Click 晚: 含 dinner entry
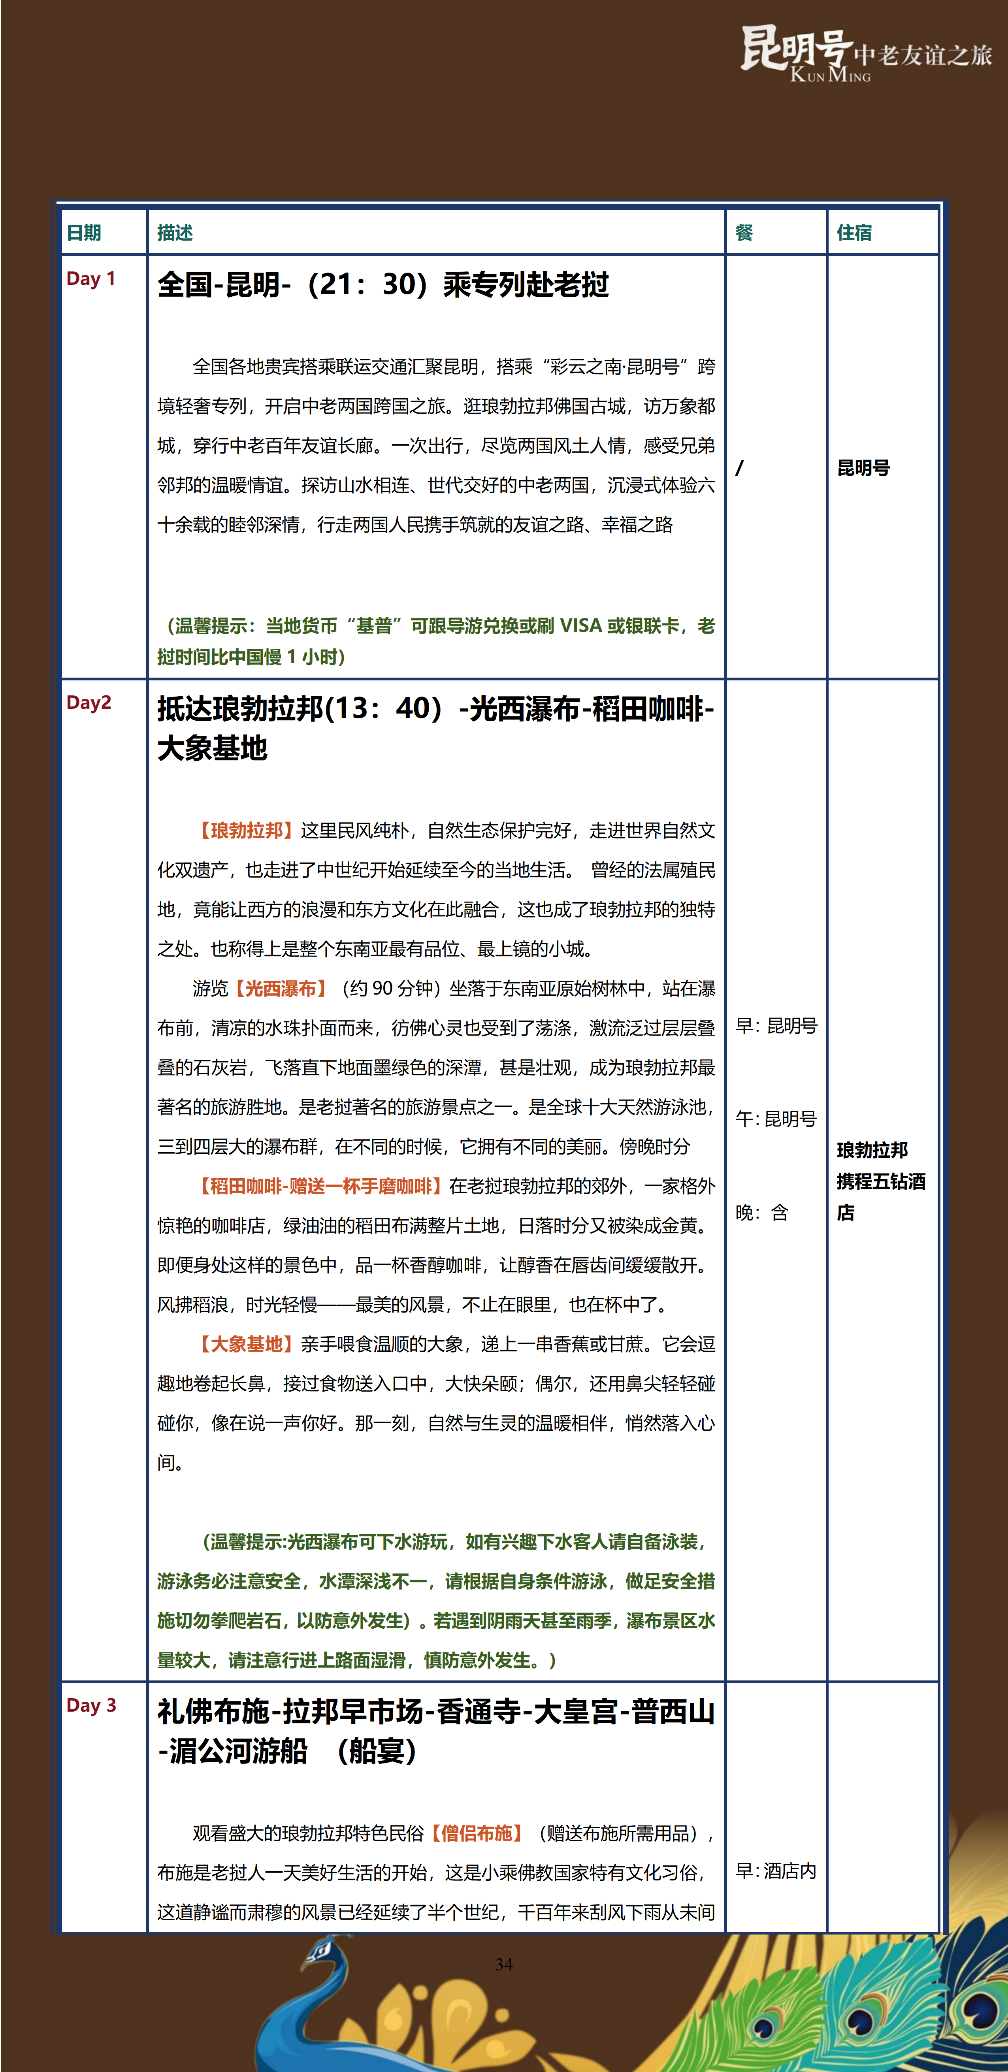 point(762,1212)
